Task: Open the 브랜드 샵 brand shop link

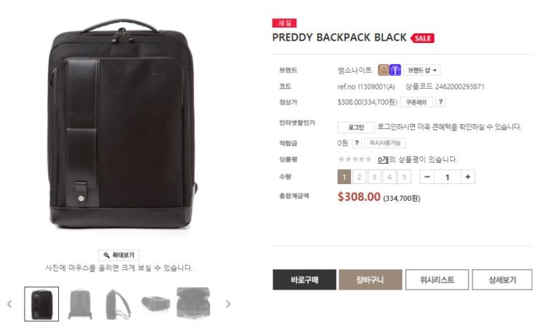Action: tap(422, 70)
